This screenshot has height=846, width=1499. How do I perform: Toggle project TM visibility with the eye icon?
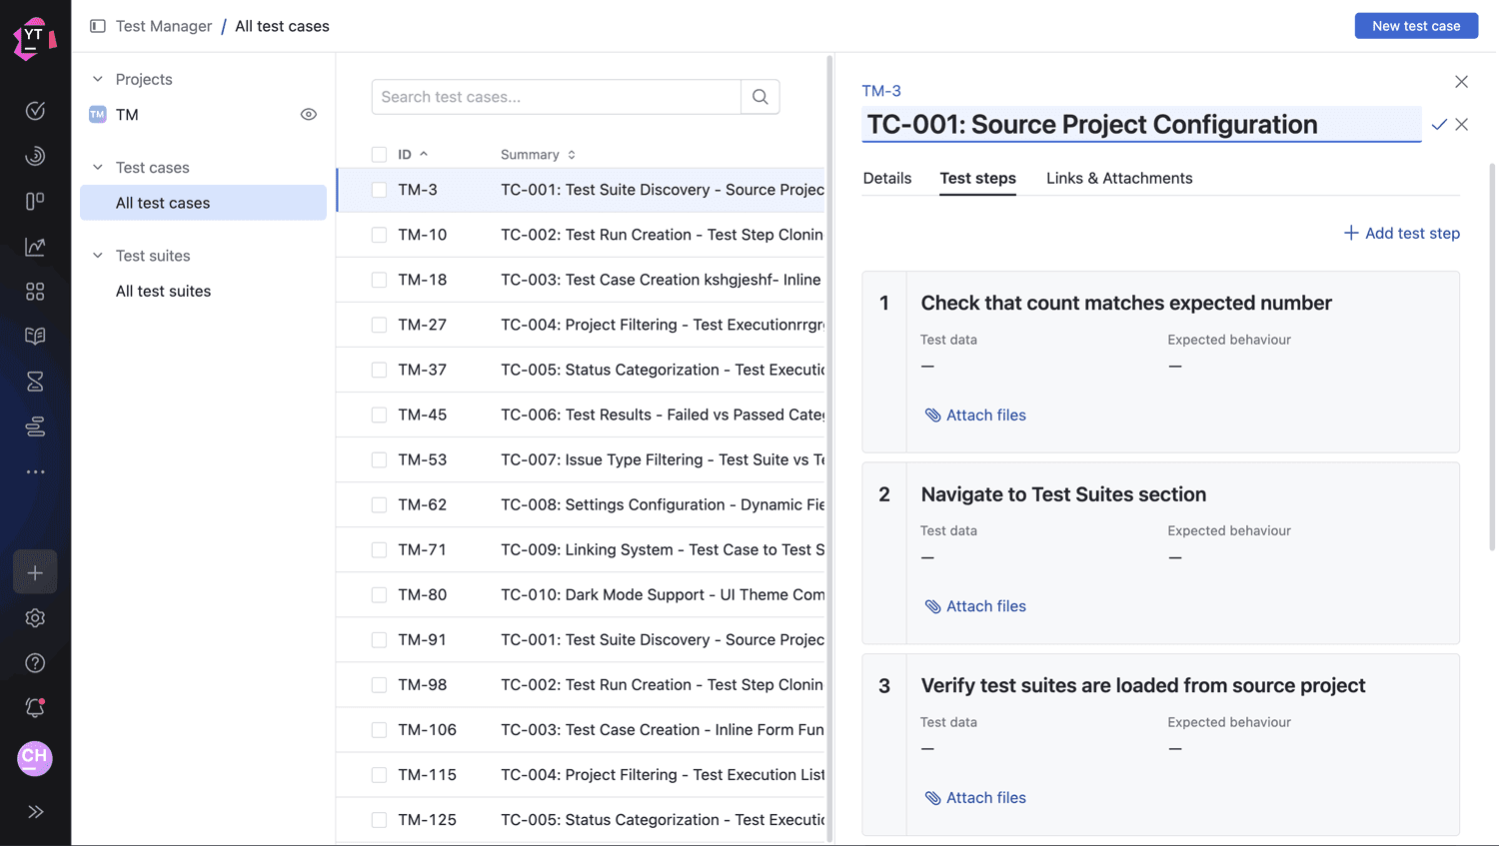309,114
